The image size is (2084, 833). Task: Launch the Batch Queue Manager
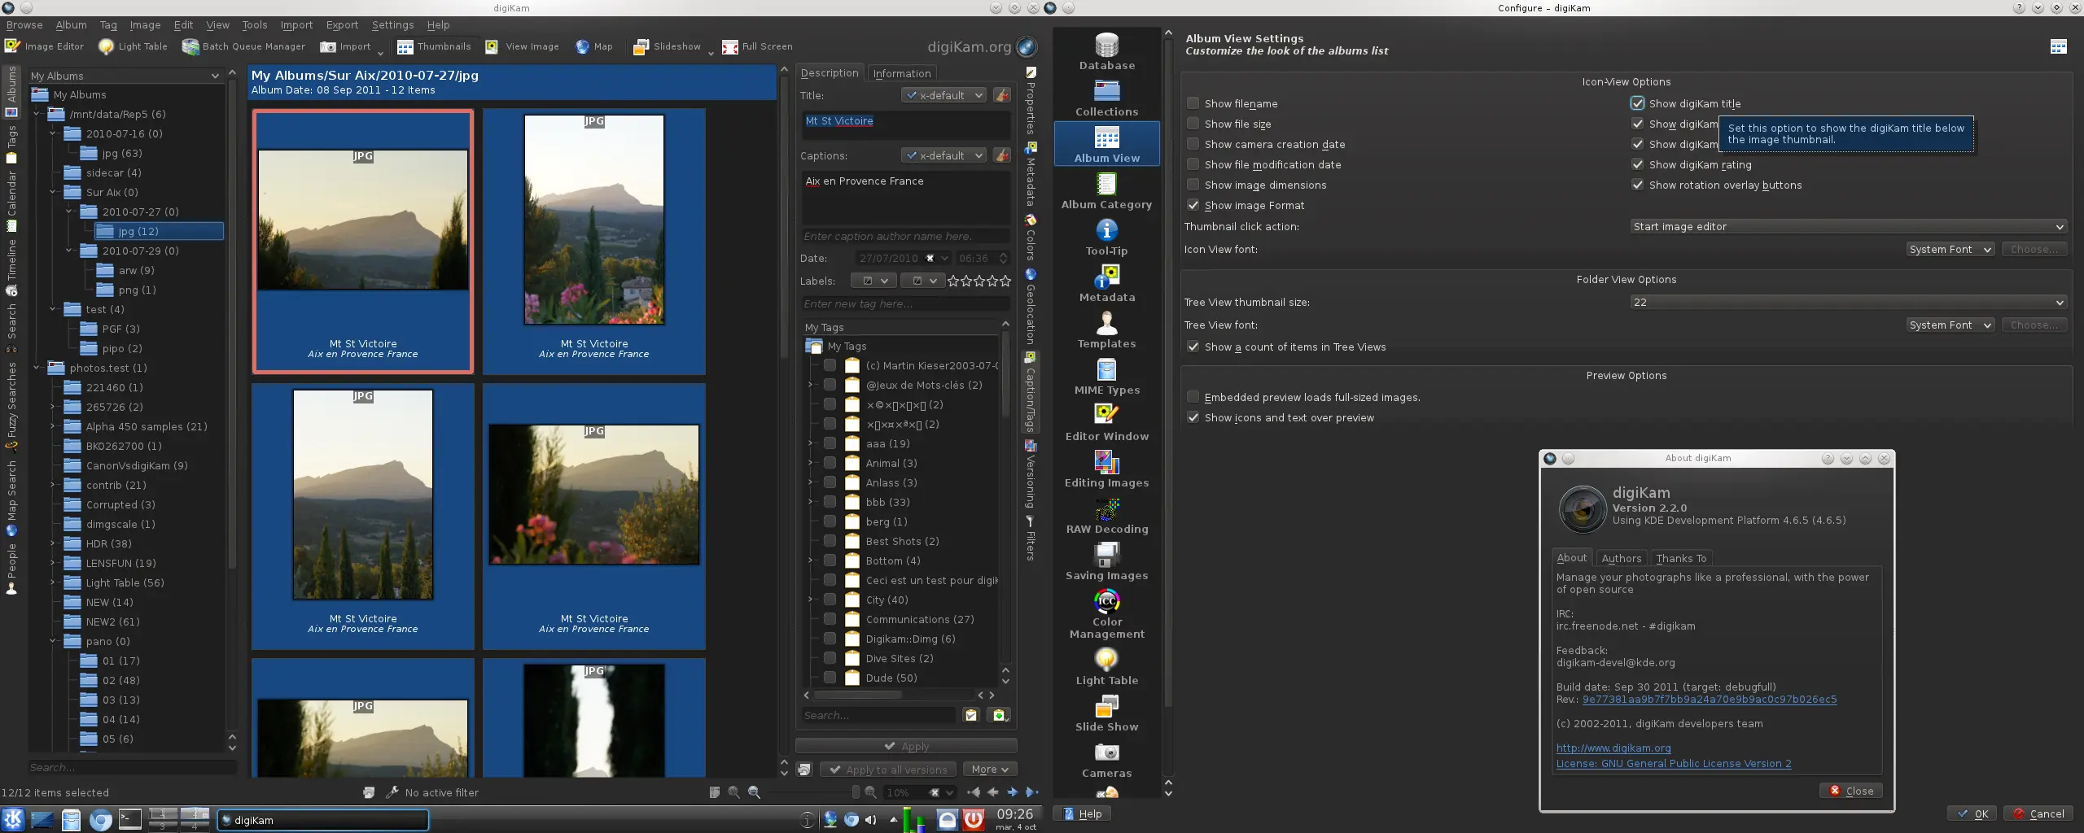[243, 46]
